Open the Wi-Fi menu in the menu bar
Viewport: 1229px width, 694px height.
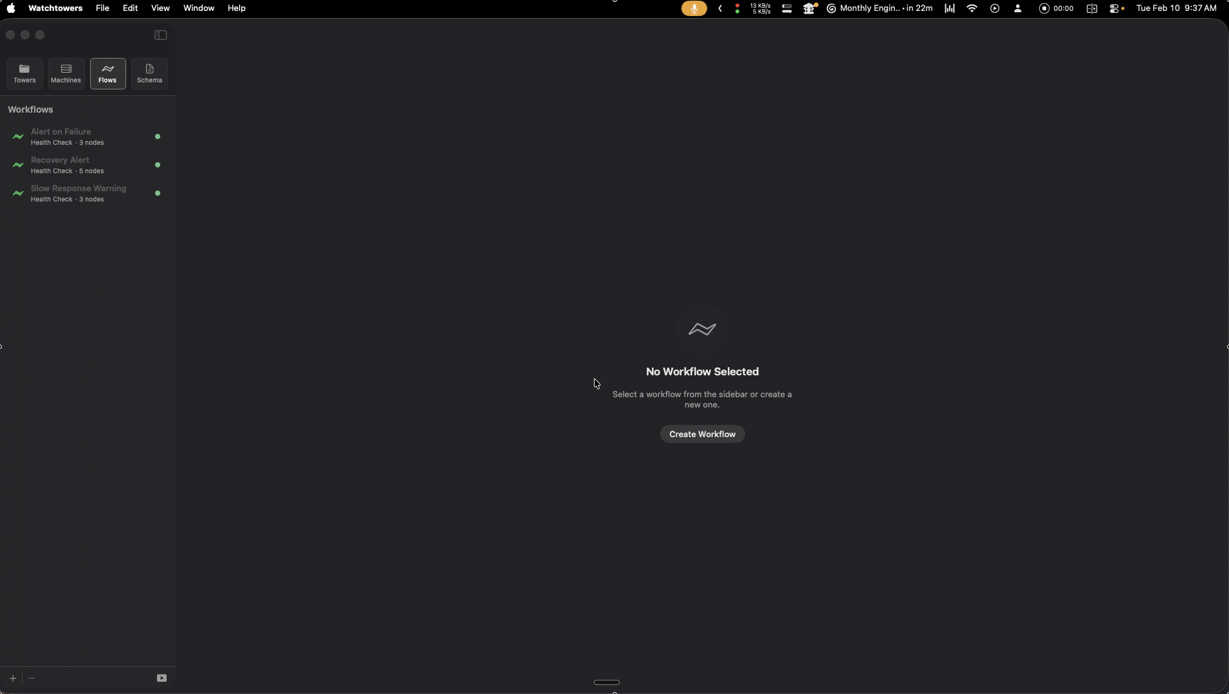tap(972, 8)
